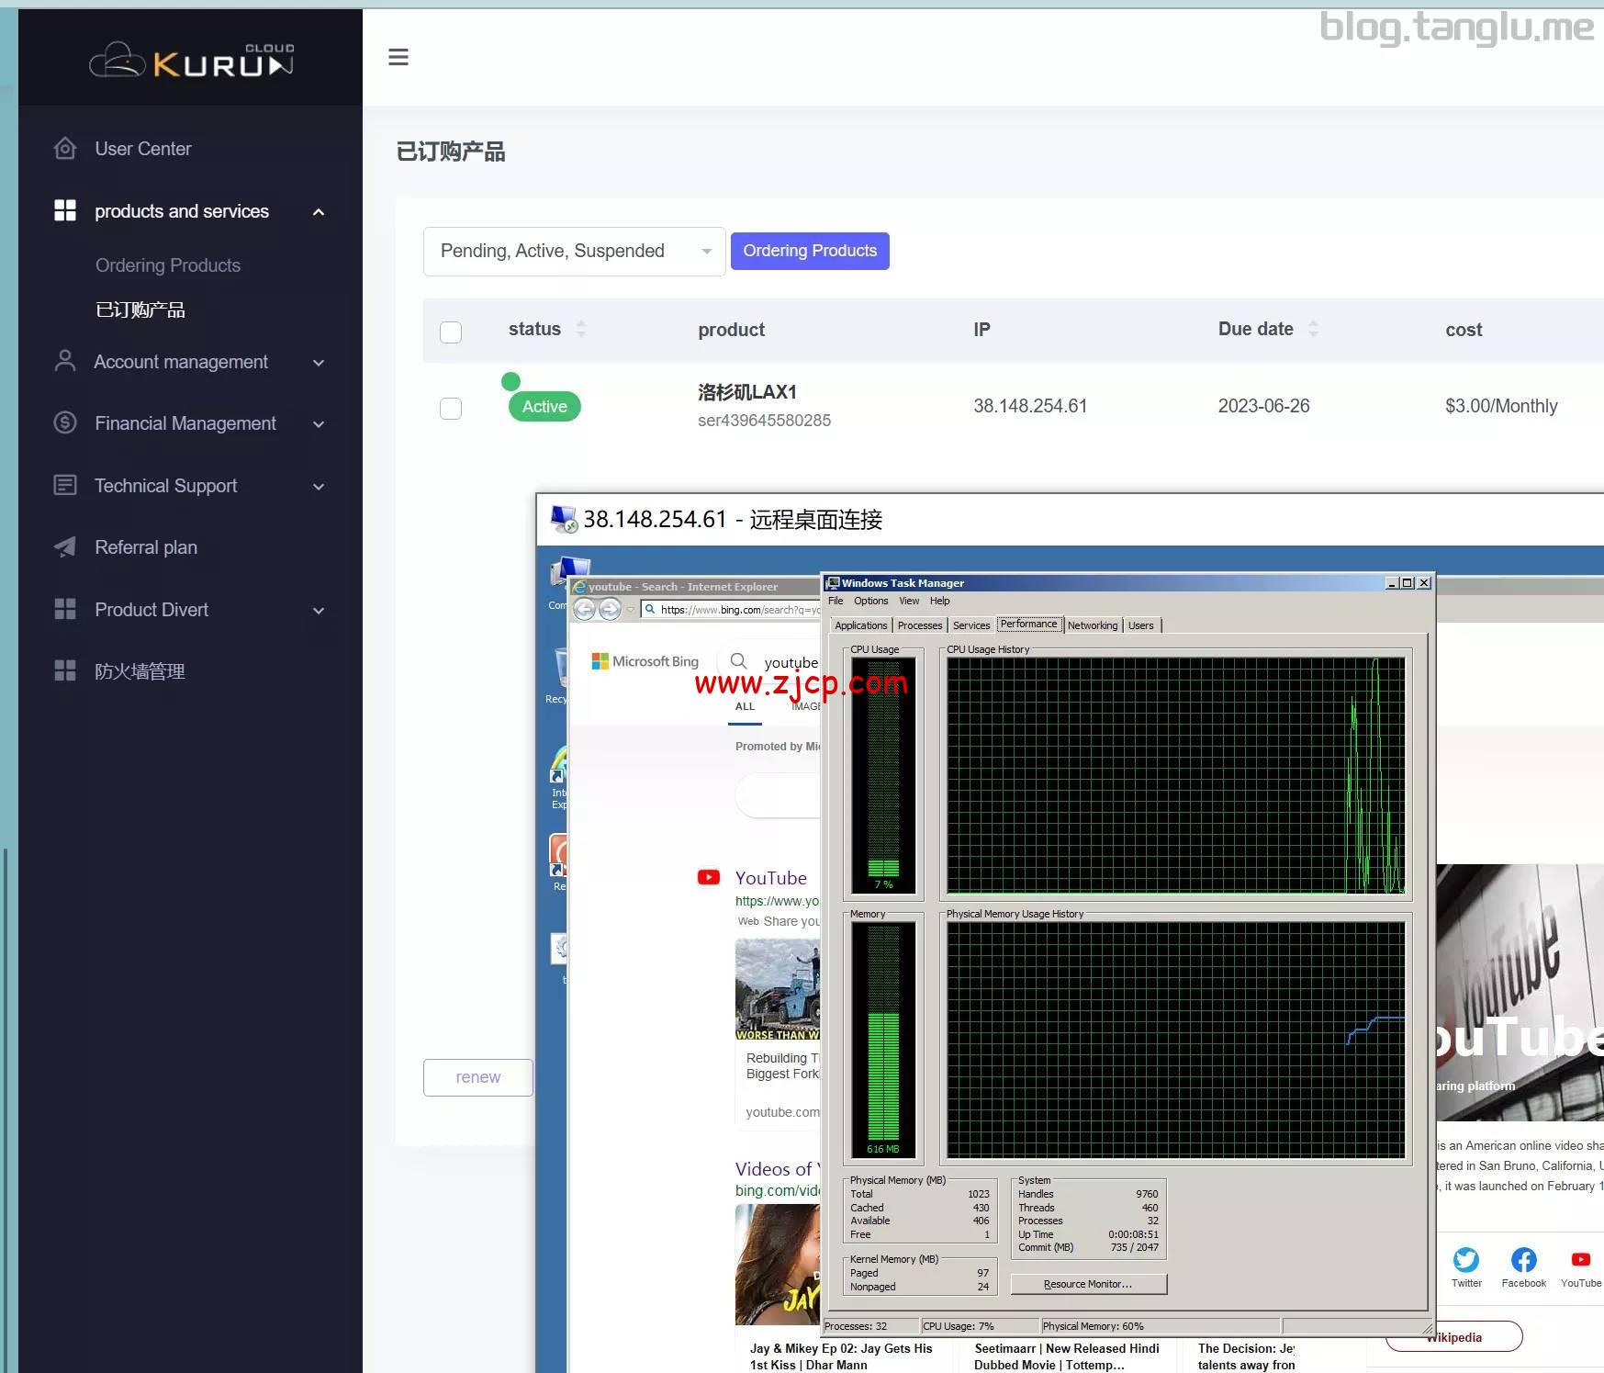This screenshot has height=1373, width=1604.
Task: Click Internet Explorer back arrow button
Action: pos(585,609)
